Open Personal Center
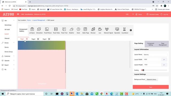 click(x=153, y=14)
